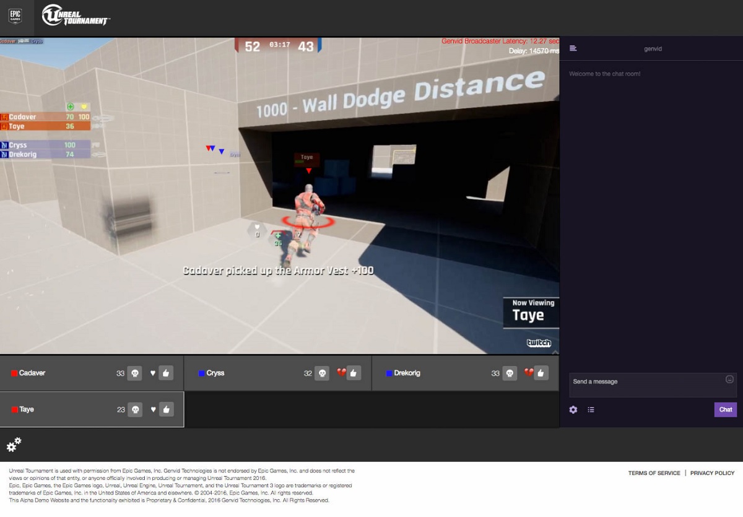743x517 pixels.
Task: Click the heart icon next to Taye
Action: click(x=153, y=409)
